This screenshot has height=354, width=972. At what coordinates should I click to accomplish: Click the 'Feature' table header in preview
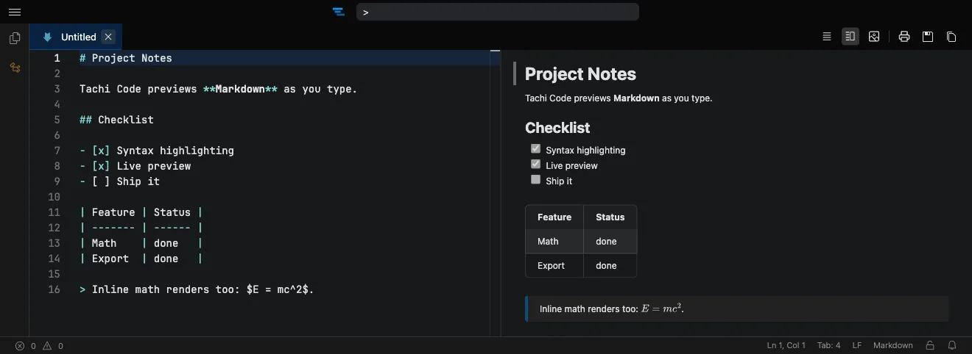click(554, 217)
